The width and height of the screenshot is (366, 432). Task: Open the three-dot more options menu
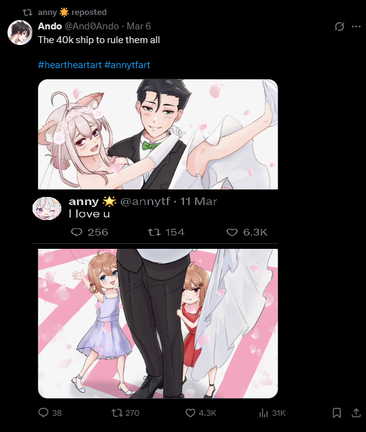356,26
